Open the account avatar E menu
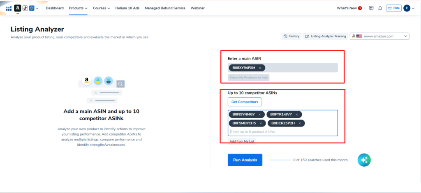This screenshot has width=421, height=193. point(407,8)
